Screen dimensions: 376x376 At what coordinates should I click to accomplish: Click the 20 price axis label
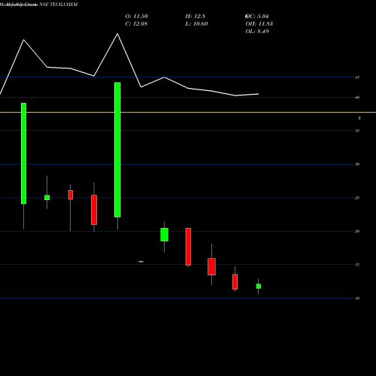pyautogui.click(x=357, y=232)
